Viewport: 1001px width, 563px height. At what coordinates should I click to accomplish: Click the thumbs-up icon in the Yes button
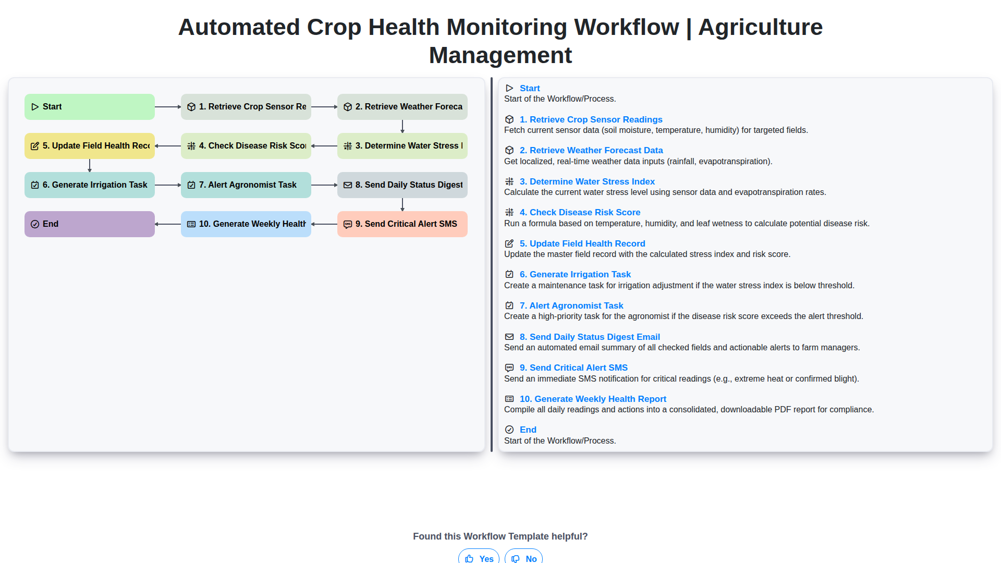point(469,558)
